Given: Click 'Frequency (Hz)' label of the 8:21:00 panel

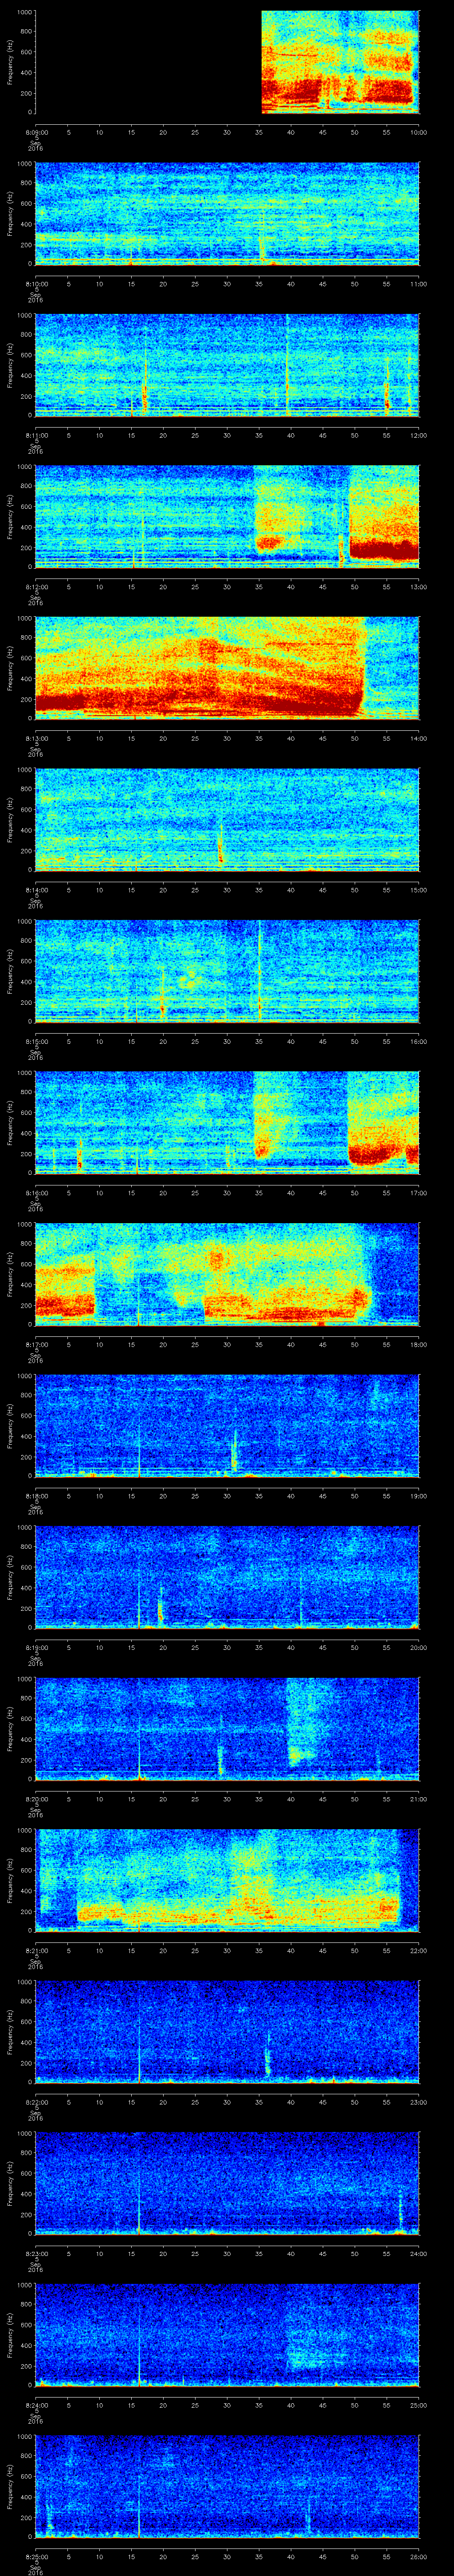Looking at the screenshot, I should tap(10, 1880).
